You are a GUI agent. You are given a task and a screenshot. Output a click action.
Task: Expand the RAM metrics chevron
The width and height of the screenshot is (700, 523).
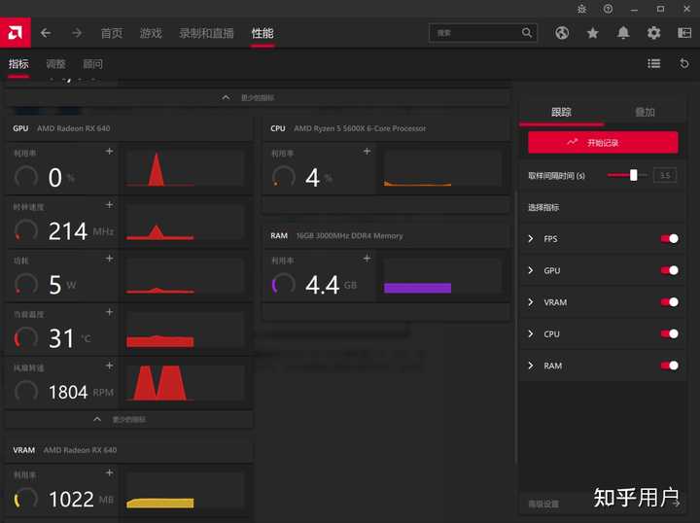coord(531,366)
